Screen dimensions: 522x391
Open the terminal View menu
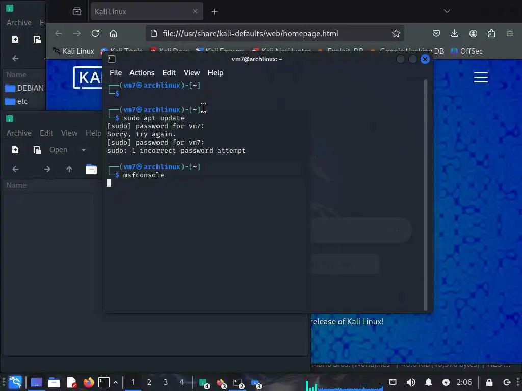click(x=192, y=72)
